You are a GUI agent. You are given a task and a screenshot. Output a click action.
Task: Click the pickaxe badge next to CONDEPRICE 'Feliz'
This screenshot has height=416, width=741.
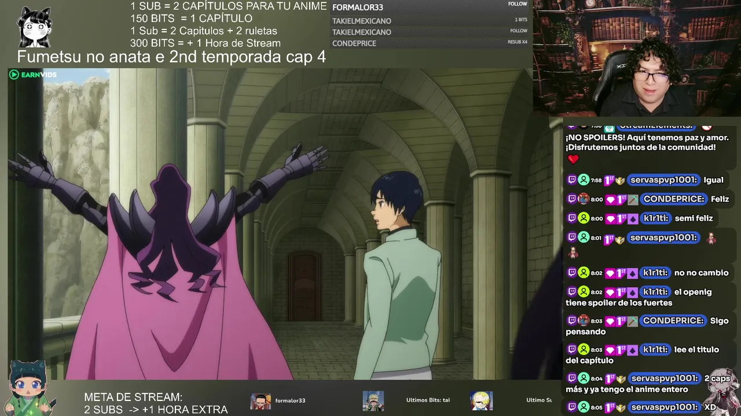(x=633, y=199)
